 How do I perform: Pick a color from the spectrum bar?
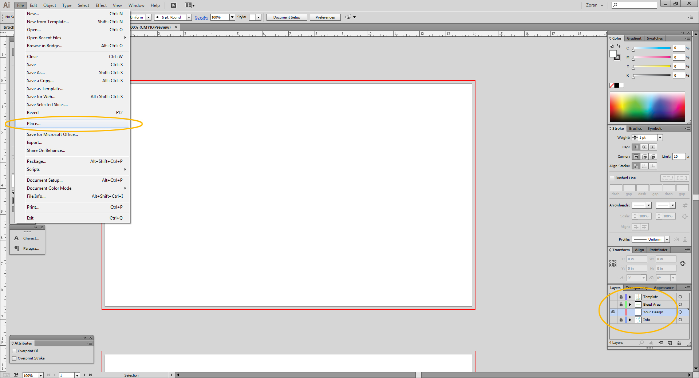647,107
